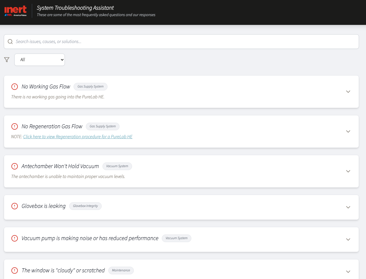Click alert icon beside Glovebox is leaking

[15, 206]
